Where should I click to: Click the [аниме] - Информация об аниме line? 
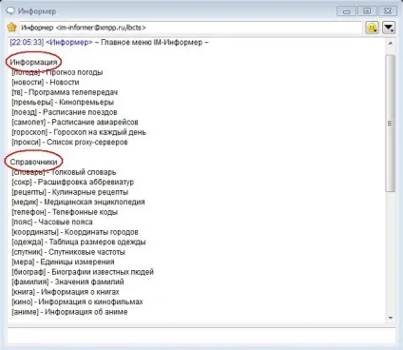[69, 312]
